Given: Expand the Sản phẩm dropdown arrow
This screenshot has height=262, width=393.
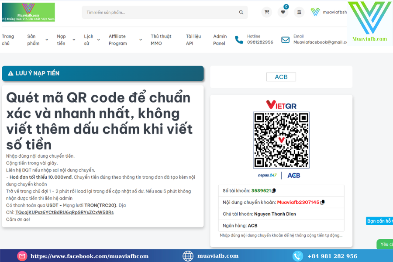Looking at the screenshot, I should pos(47,40).
